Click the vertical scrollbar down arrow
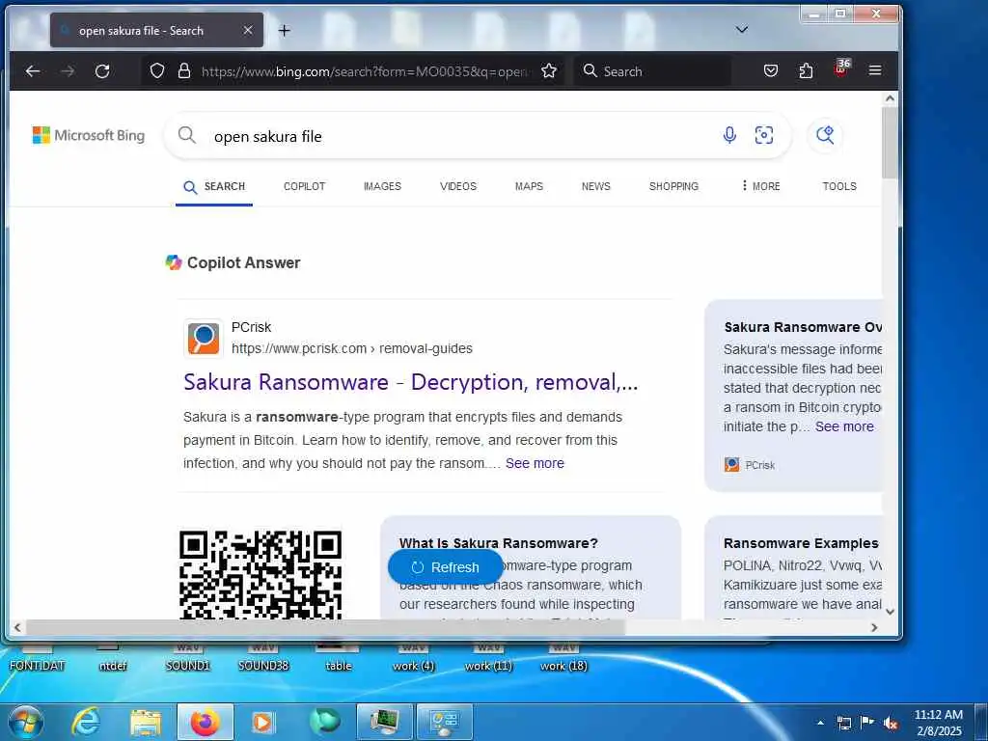The image size is (988, 741). (890, 611)
